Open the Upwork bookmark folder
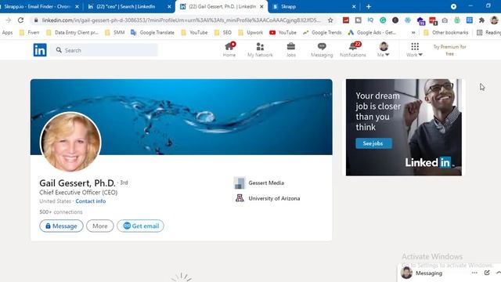The image size is (501, 282). (x=250, y=33)
